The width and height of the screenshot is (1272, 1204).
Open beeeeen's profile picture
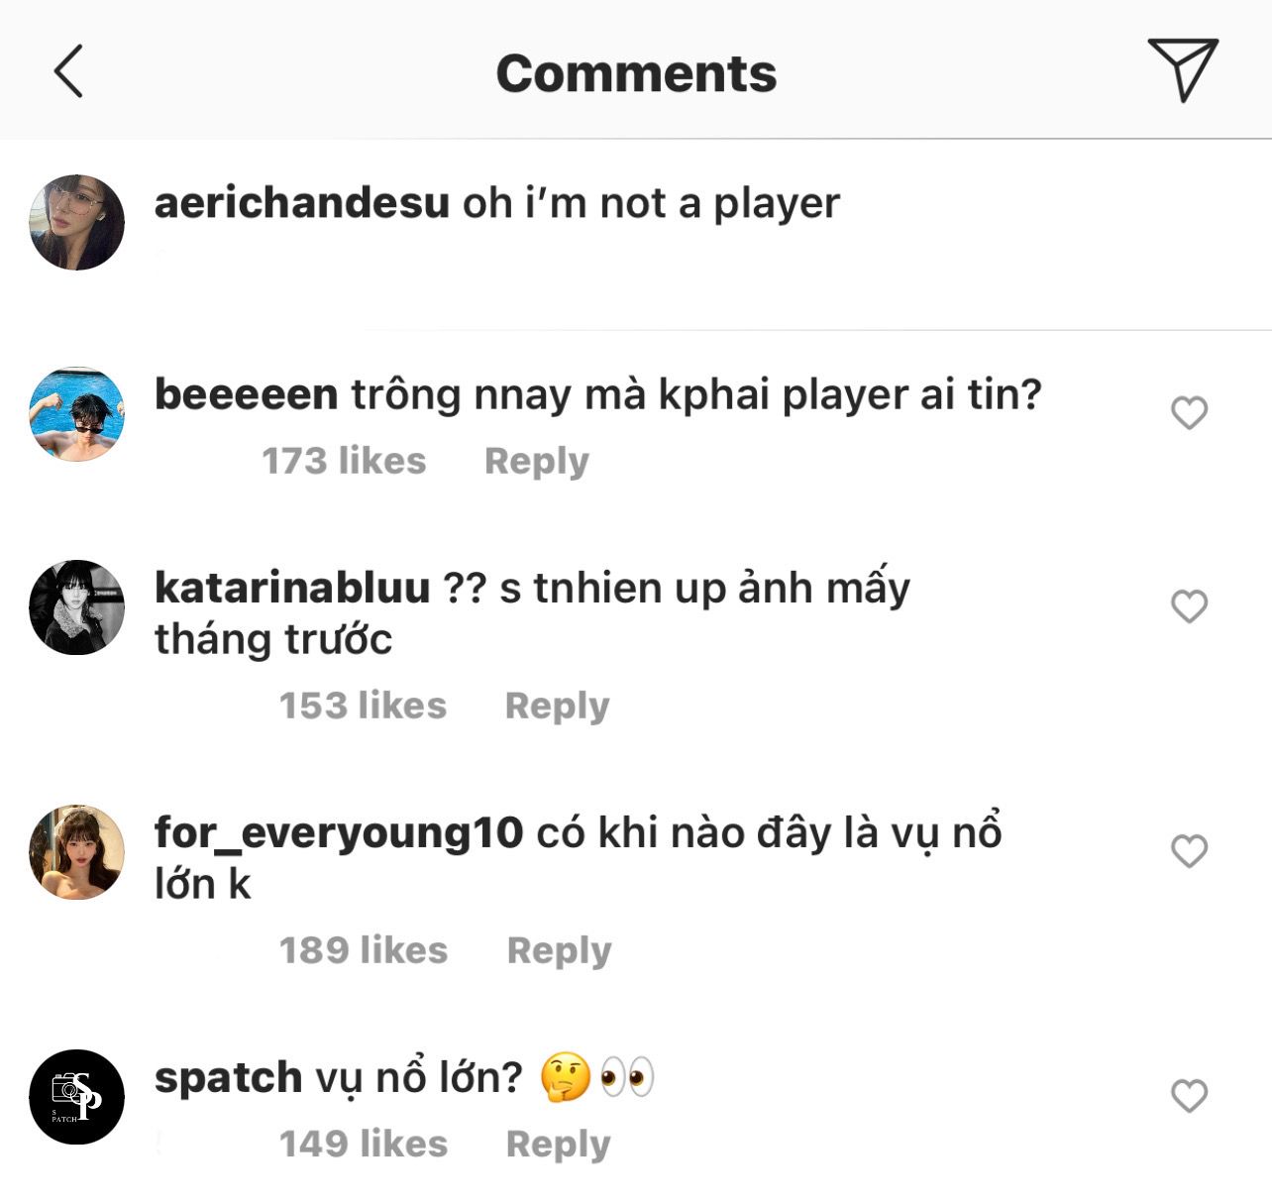pos(77,414)
